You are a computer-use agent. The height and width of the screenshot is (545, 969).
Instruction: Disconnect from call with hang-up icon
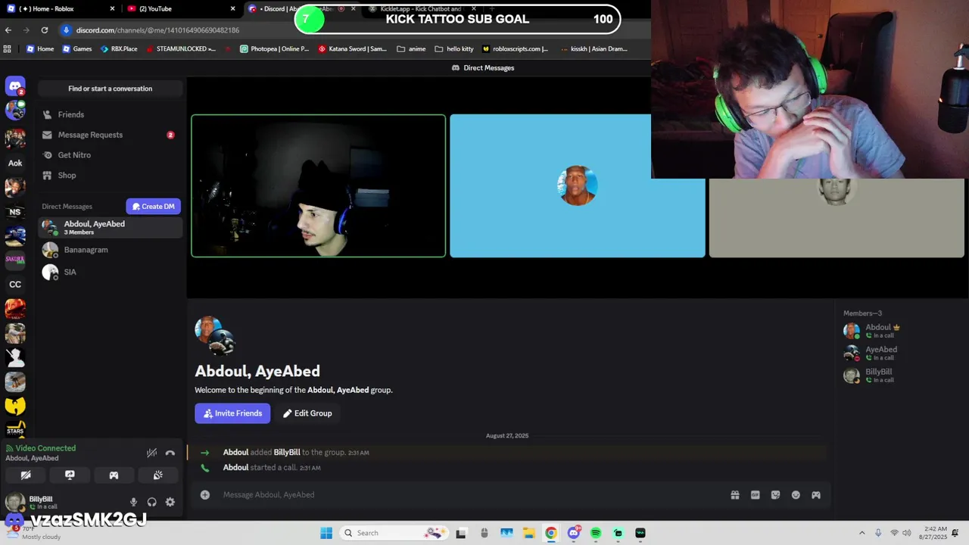170,453
